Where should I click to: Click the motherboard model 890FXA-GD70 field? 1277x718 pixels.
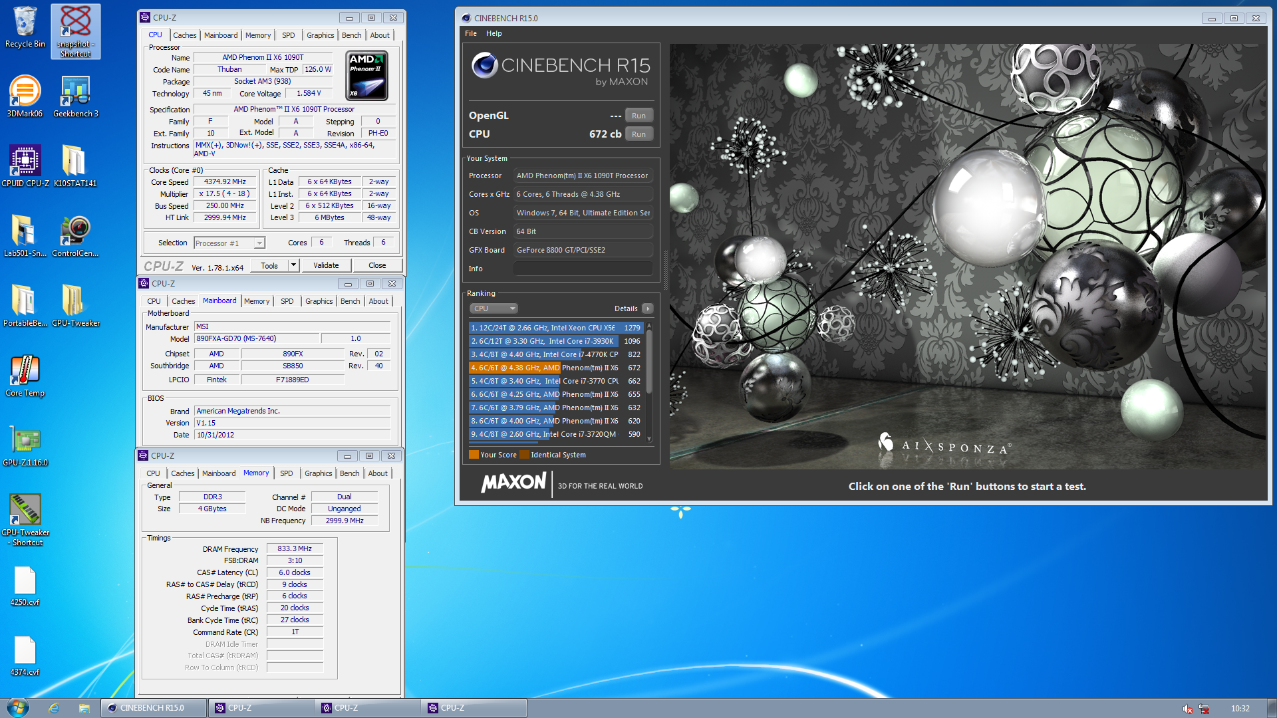[257, 339]
